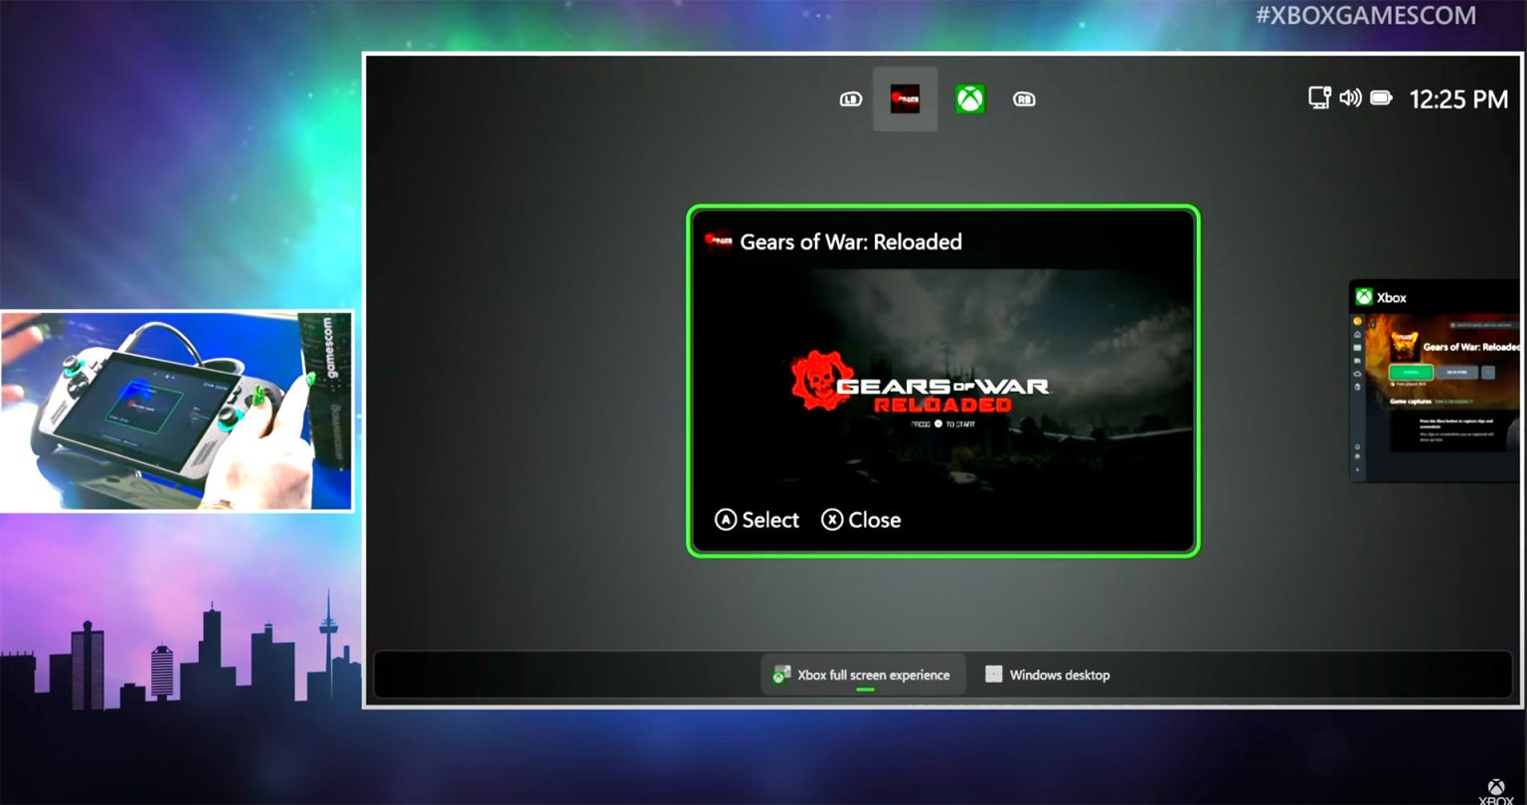Click the 12:25 PM clock display
Image resolution: width=1527 pixels, height=805 pixels.
pos(1459,98)
